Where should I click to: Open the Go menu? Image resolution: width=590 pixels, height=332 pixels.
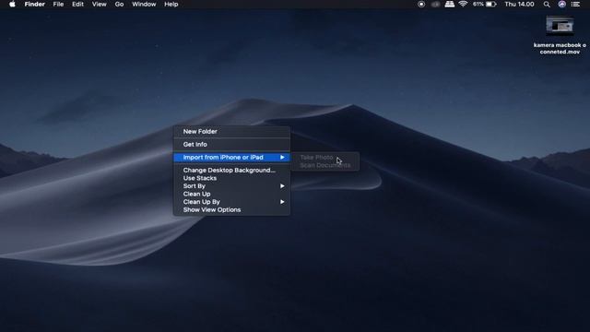[x=119, y=4]
